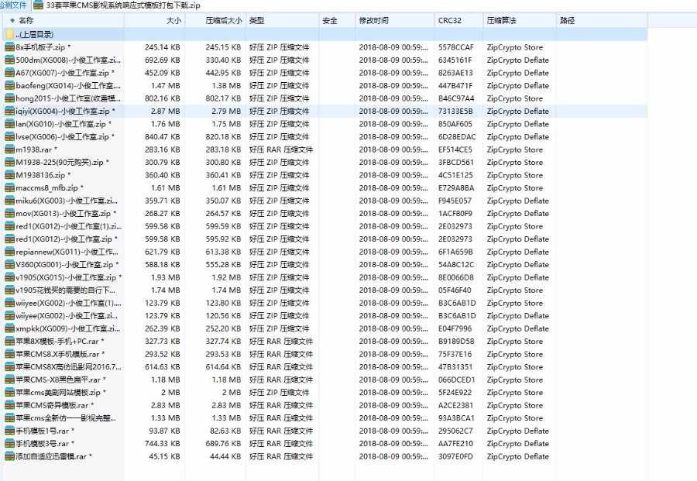Viewport: 697px width, 481px height.
Task: Click the icon beside miku6(XG003)
Action: 9,201
